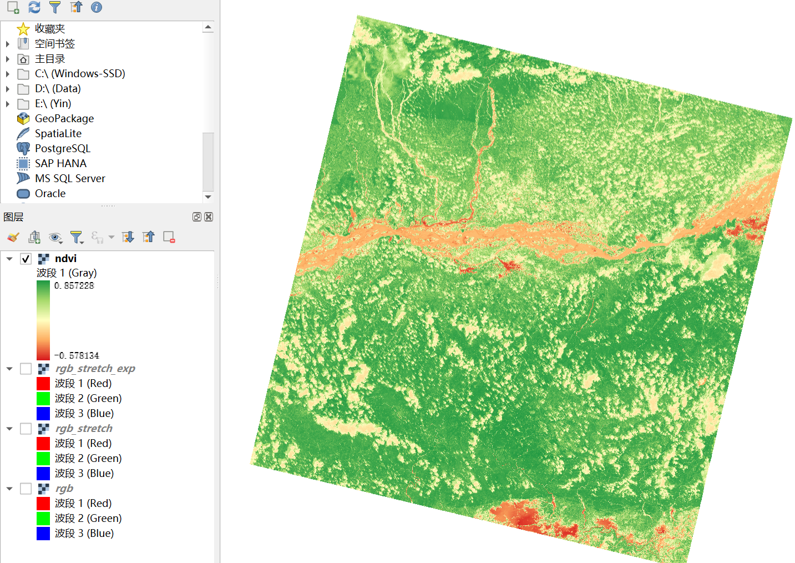This screenshot has width=795, height=563.
Task: Close the 图层 layers panel
Action: (x=209, y=217)
